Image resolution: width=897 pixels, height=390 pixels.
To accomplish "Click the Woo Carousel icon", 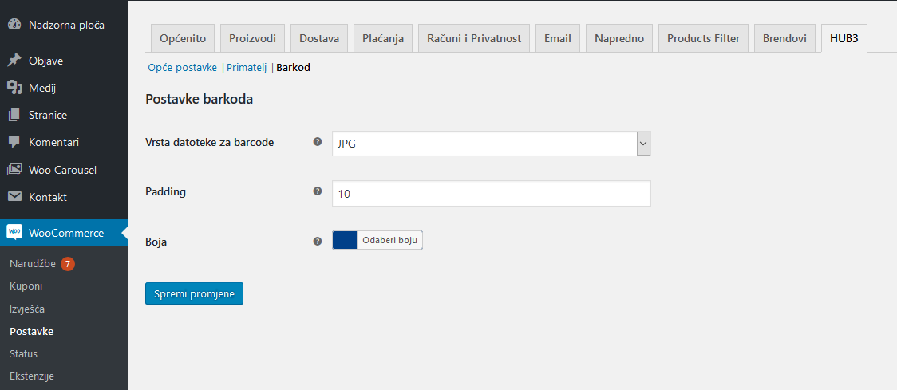I will pyautogui.click(x=14, y=170).
